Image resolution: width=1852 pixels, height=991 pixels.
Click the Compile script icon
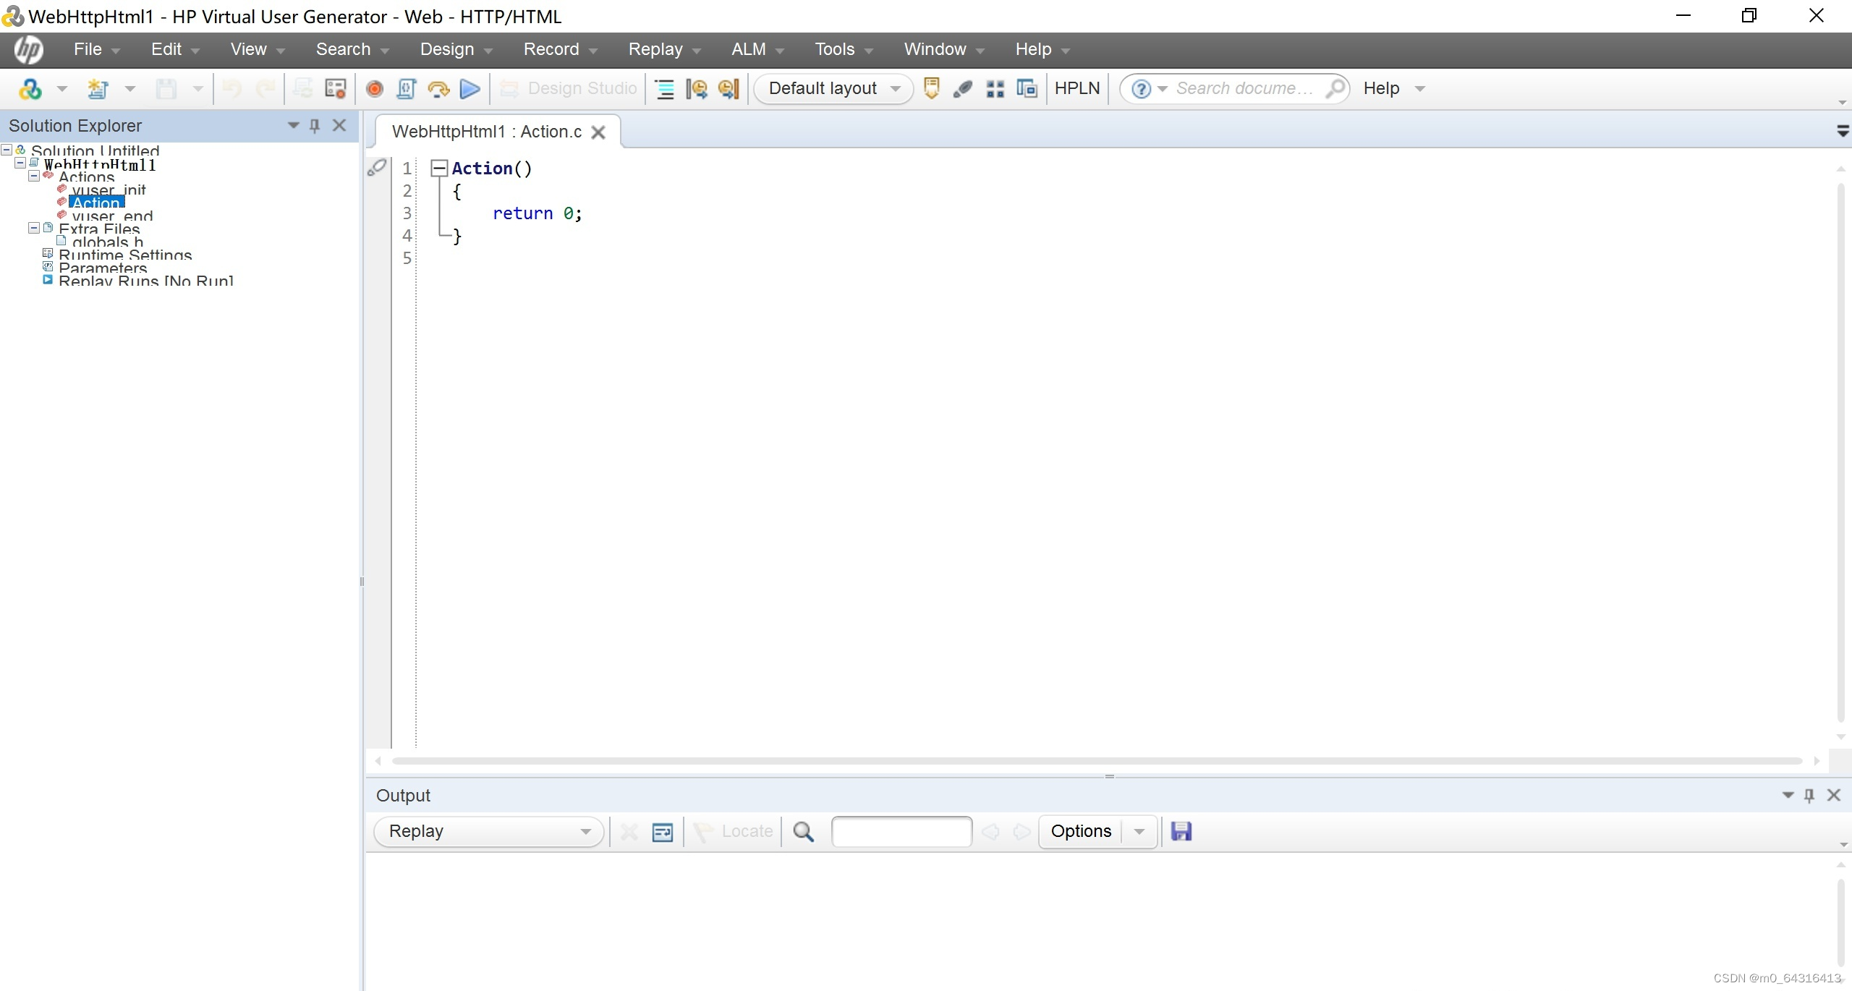click(406, 88)
